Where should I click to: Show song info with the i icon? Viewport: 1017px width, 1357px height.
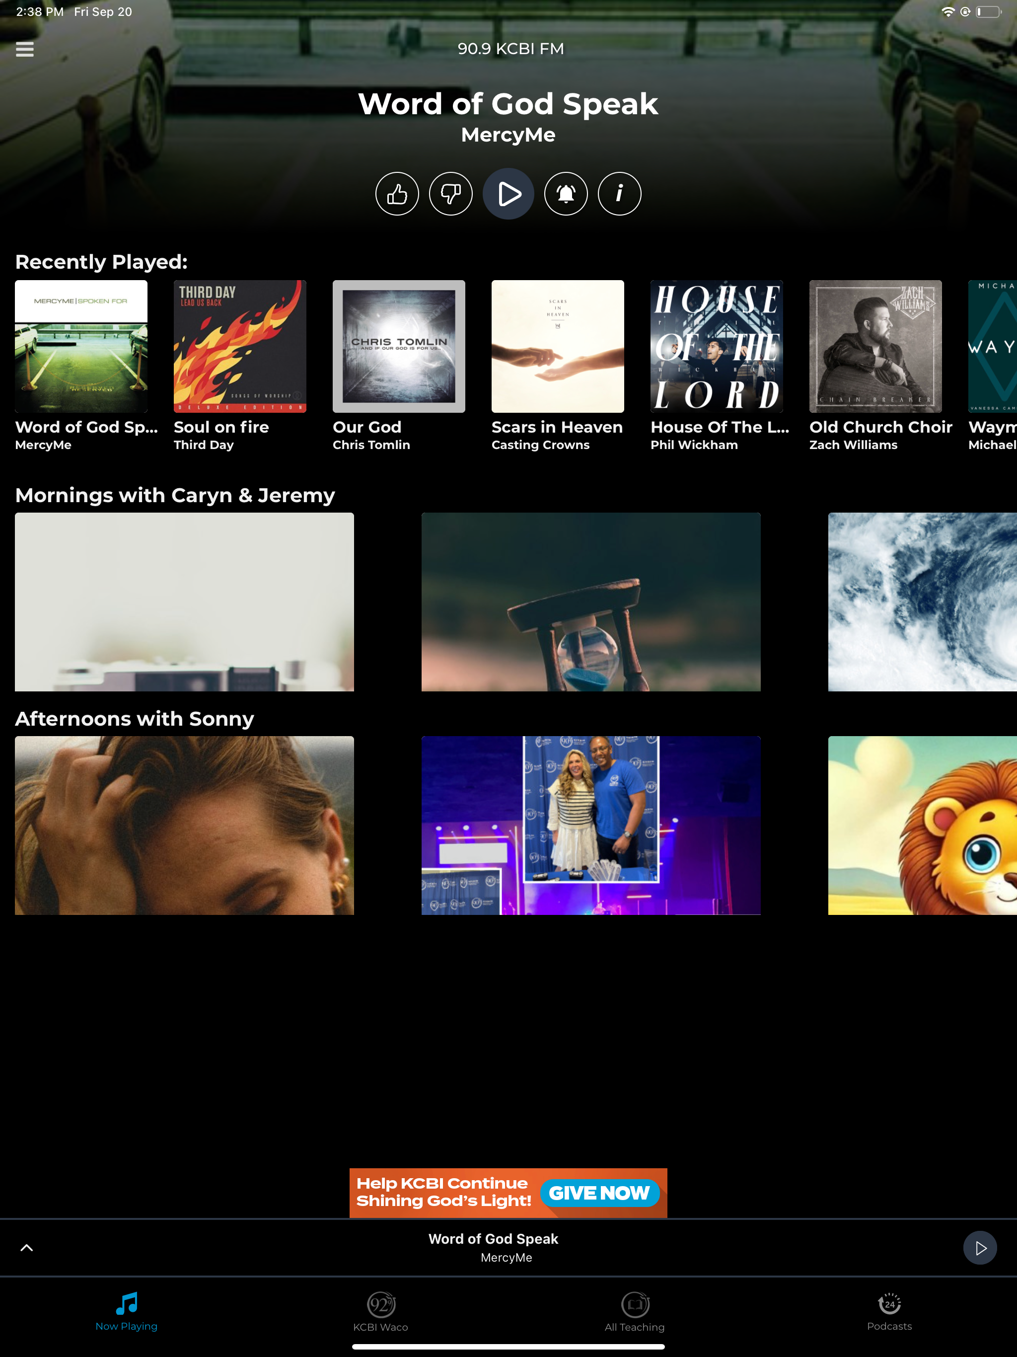click(620, 194)
